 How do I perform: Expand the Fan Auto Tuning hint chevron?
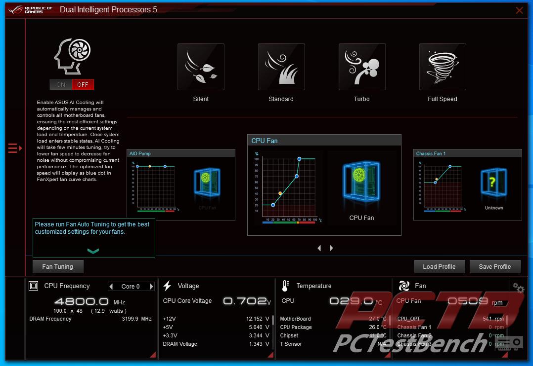tap(93, 251)
